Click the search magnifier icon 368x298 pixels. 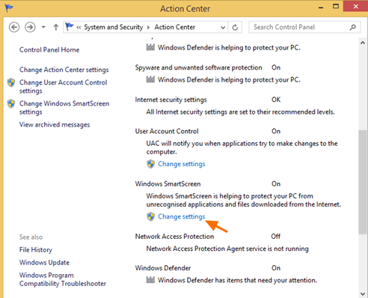352,27
